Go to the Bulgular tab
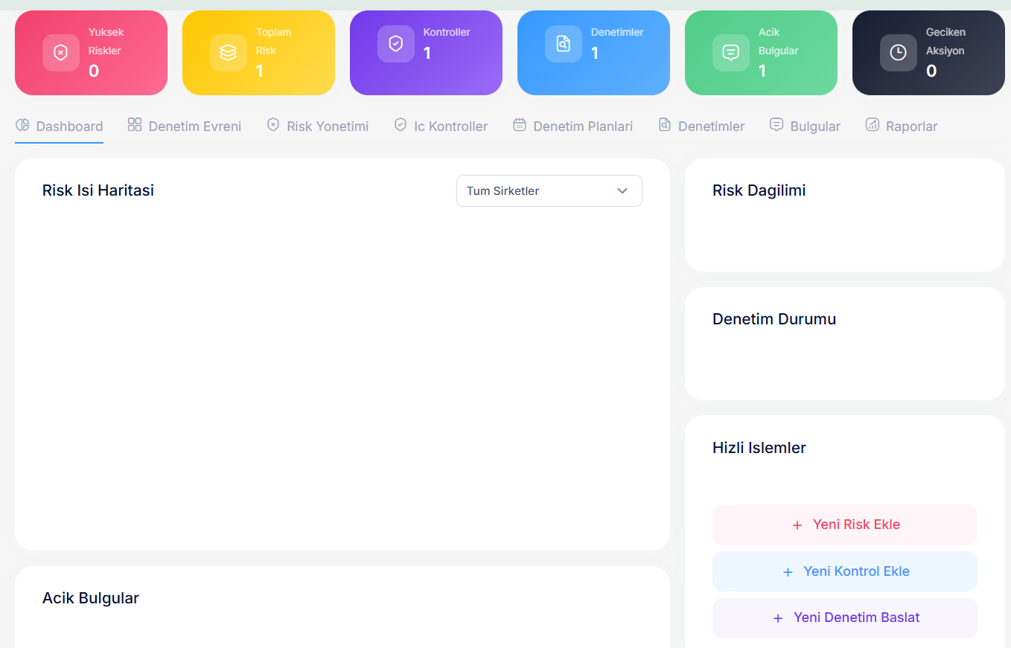The height and width of the screenshot is (648, 1011). pyautogui.click(x=814, y=126)
